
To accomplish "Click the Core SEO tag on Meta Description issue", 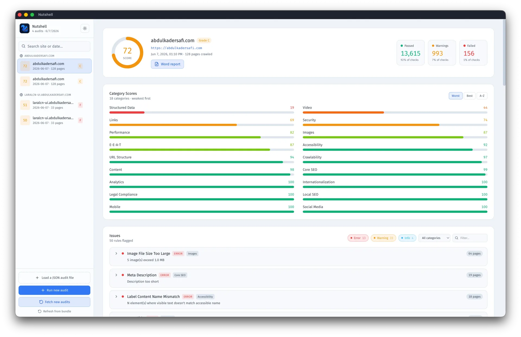I will point(180,275).
